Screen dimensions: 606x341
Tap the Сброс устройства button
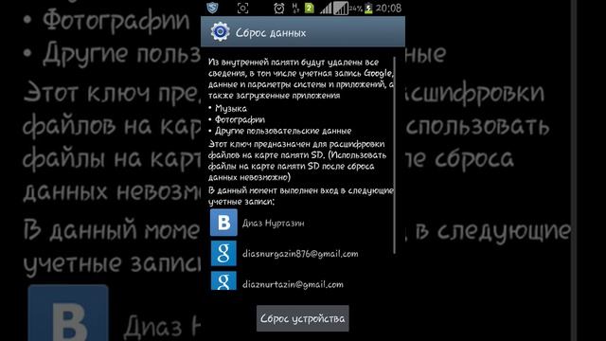pos(303,318)
